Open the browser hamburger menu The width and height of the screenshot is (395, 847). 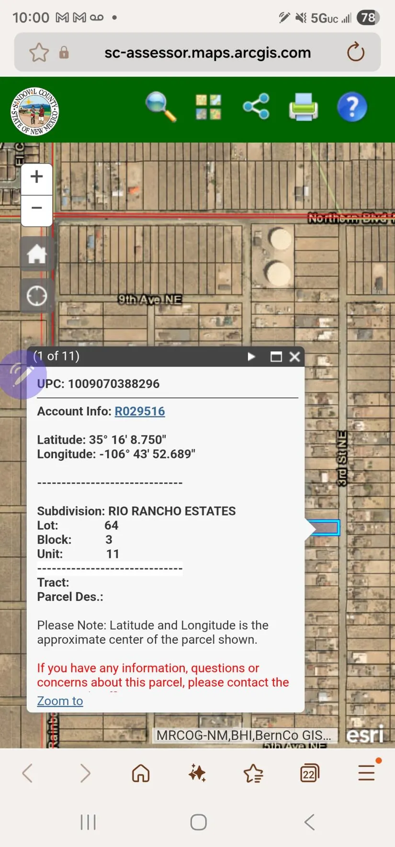367,772
